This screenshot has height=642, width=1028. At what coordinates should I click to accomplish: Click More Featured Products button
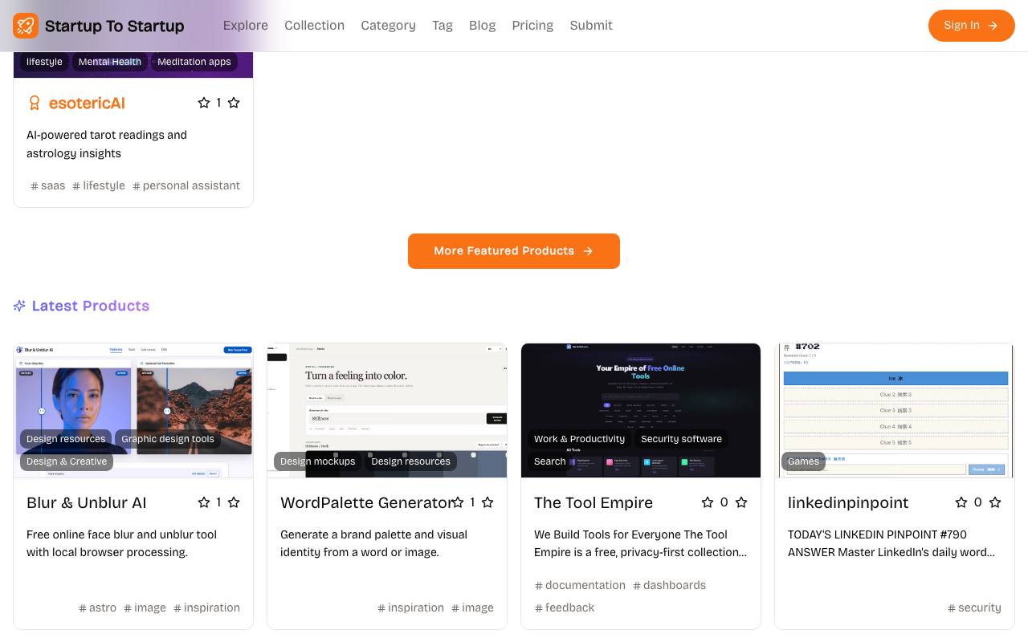(x=514, y=251)
